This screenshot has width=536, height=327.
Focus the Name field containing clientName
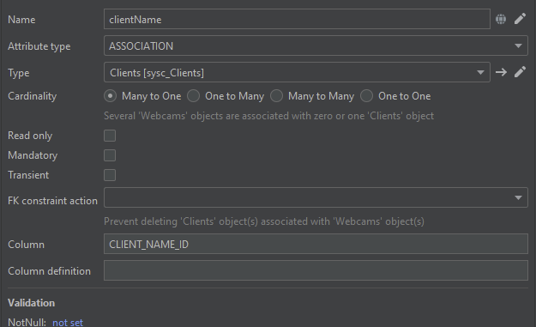tap(297, 19)
